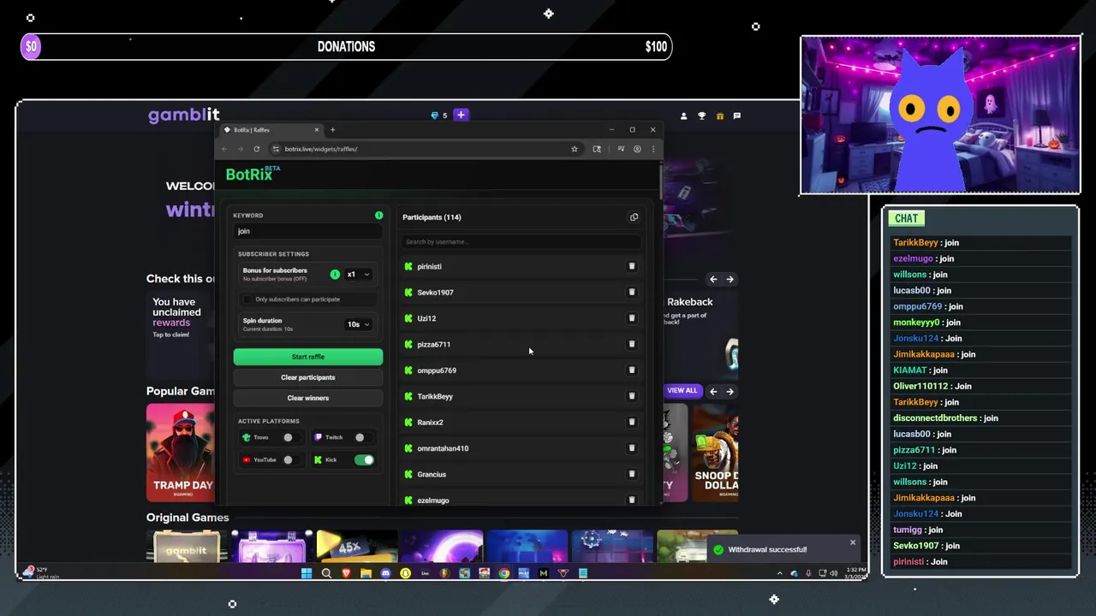The image size is (1096, 616).
Task: Open the Brave browser from taskbar
Action: pyautogui.click(x=346, y=573)
